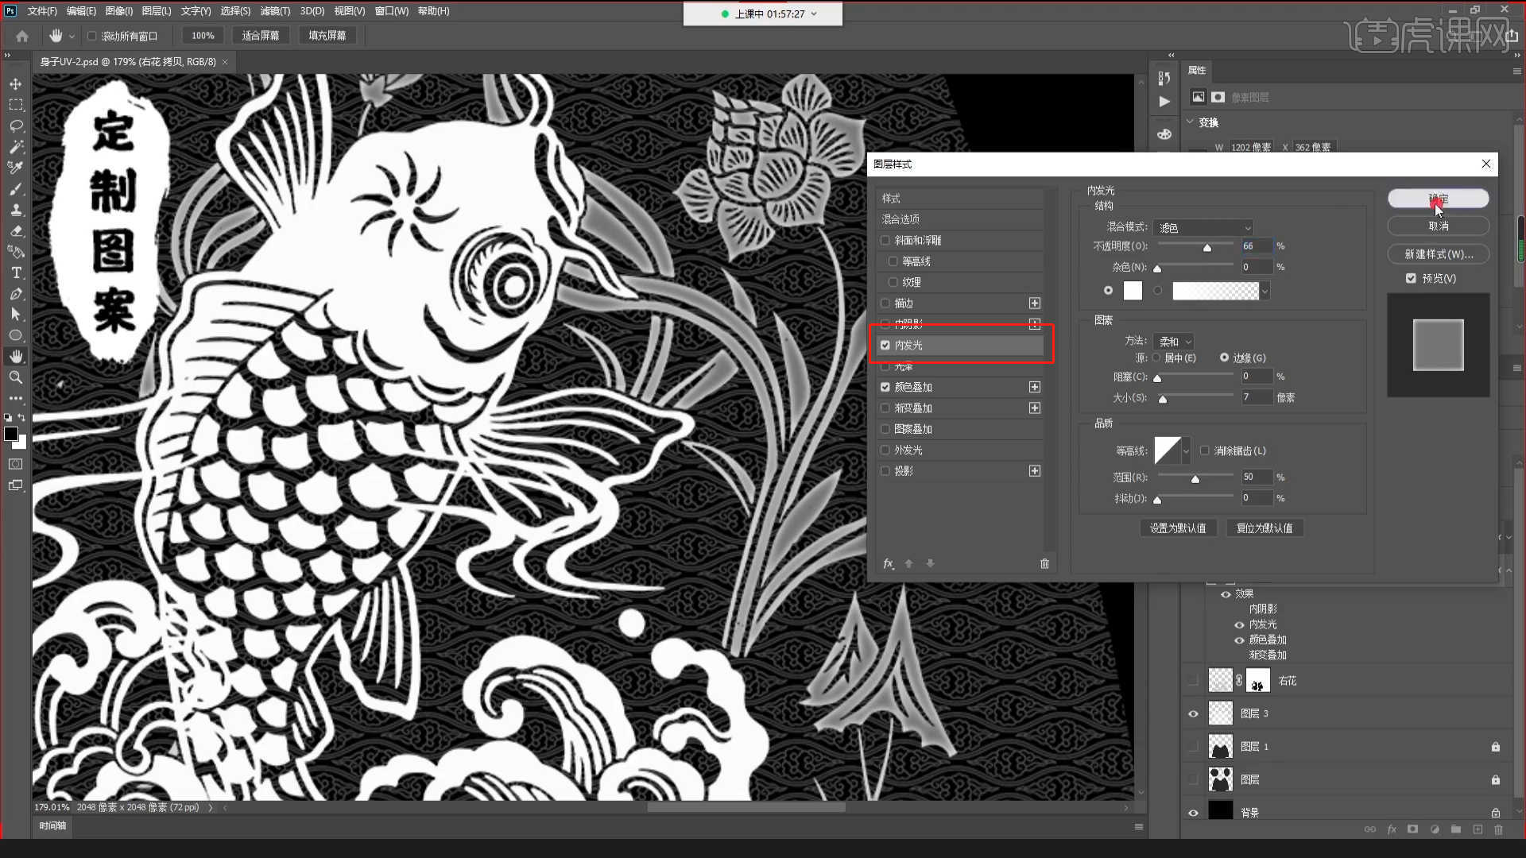1526x858 pixels.
Task: Open the File menu
Action: (42, 11)
